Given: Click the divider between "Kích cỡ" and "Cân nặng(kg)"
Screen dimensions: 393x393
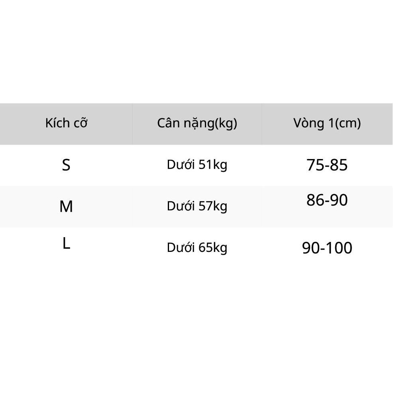Looking at the screenshot, I should (132, 124).
